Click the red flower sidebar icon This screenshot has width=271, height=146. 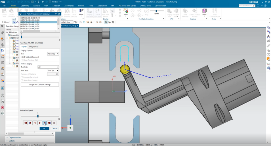point(3,107)
